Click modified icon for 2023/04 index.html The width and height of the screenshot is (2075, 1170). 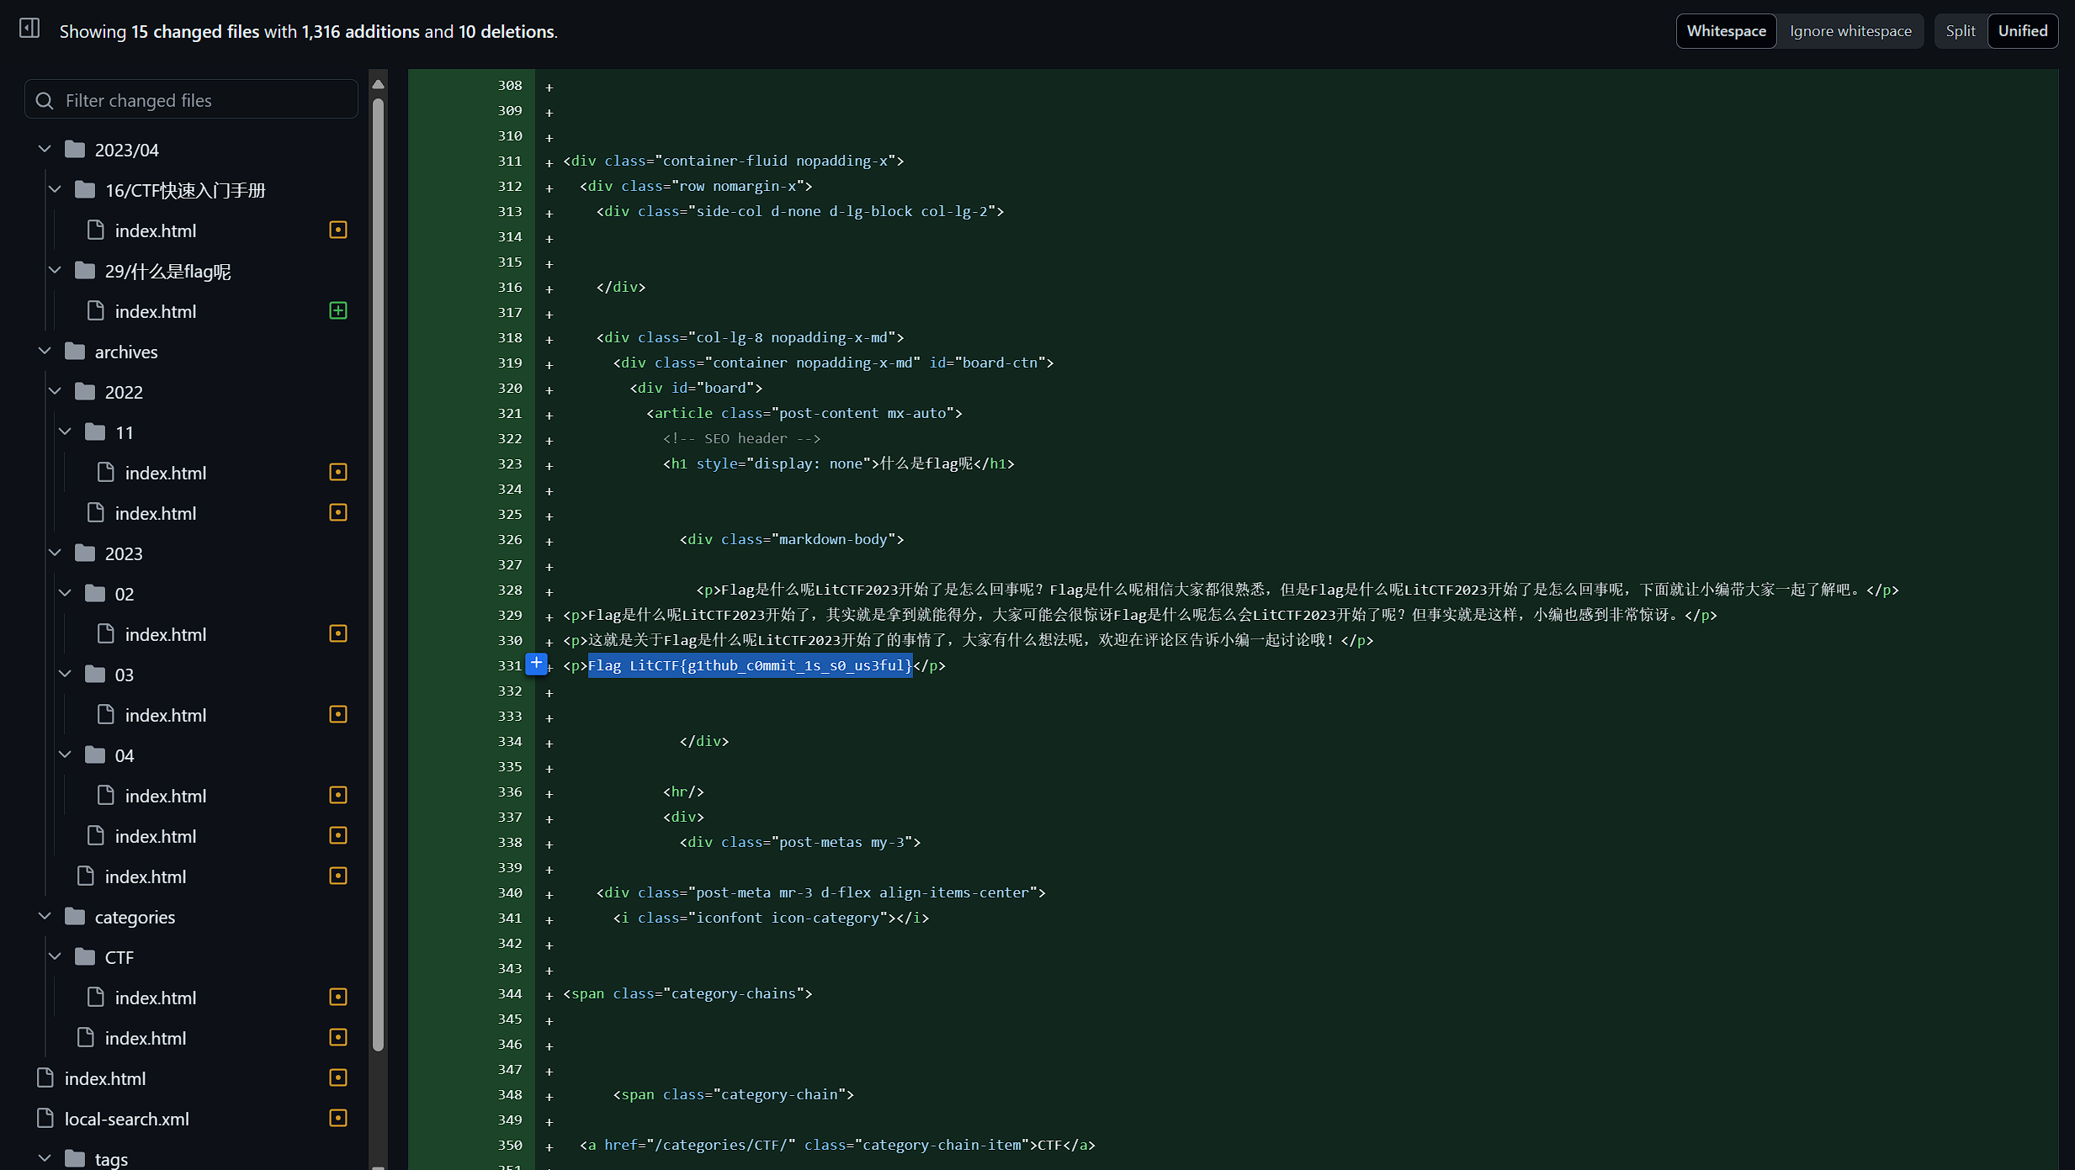point(338,795)
